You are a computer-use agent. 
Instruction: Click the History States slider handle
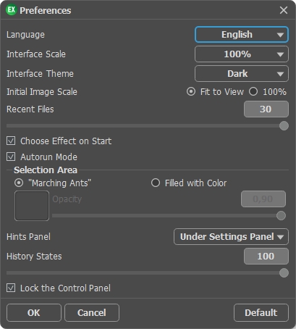(284, 273)
